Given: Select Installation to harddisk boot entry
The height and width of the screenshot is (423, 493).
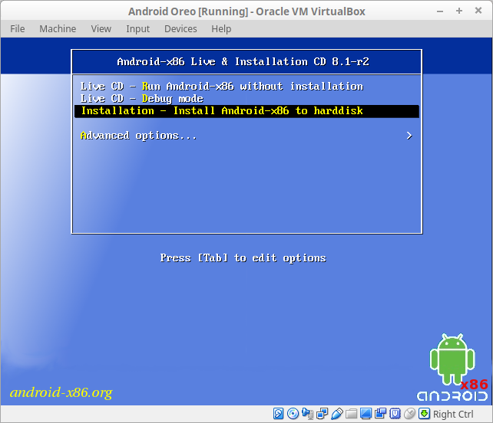Looking at the screenshot, I should tap(246, 111).
